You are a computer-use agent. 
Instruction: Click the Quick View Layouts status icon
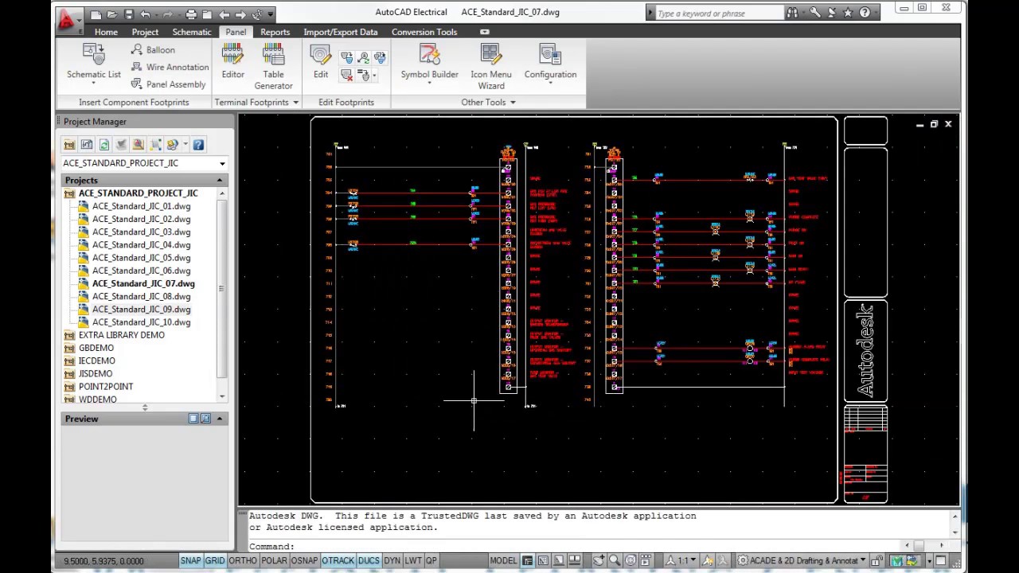pos(559,561)
